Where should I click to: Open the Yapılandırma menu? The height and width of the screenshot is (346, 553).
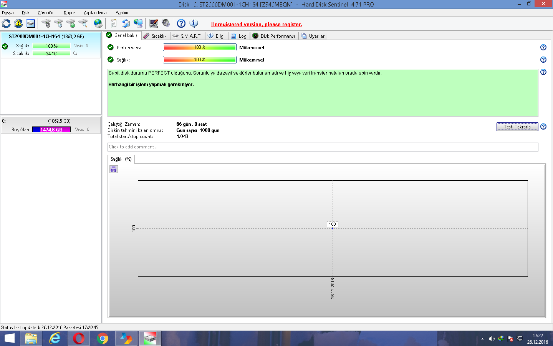pos(95,13)
